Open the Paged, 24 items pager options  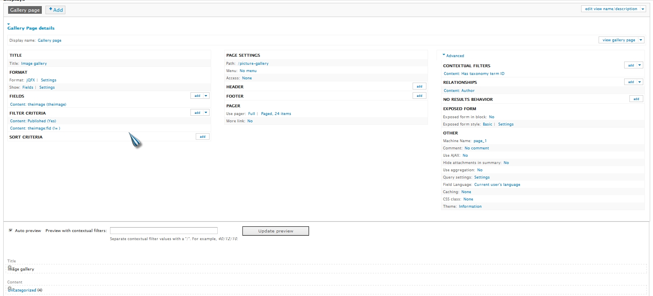point(276,114)
